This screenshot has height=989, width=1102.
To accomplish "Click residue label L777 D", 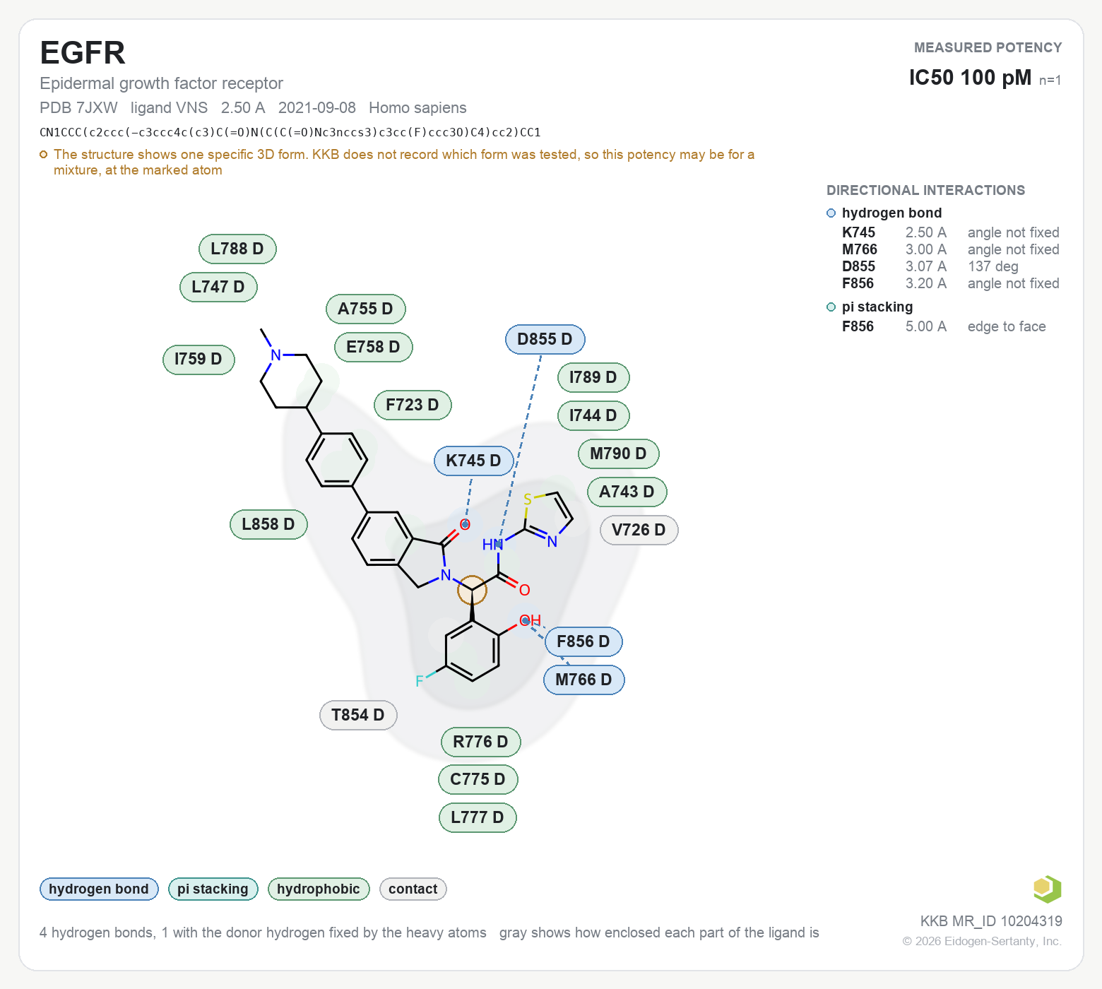I will (478, 817).
